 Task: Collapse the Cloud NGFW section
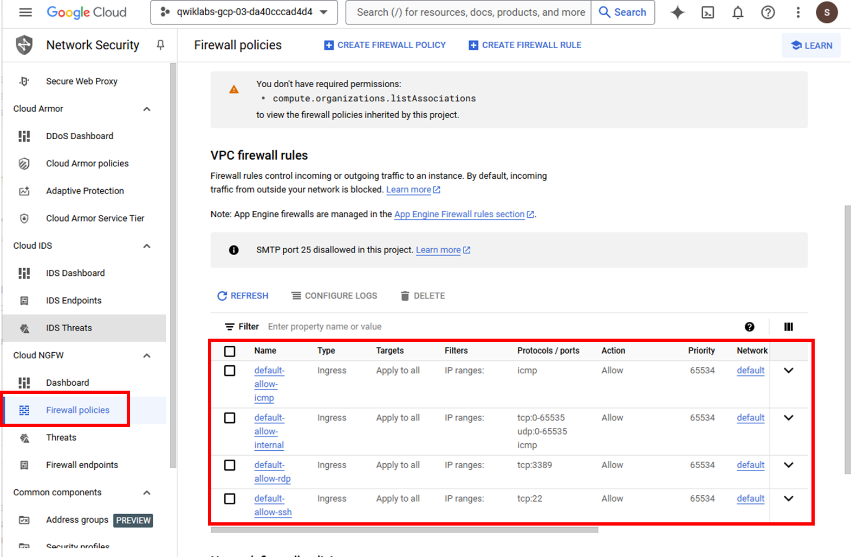click(x=147, y=355)
